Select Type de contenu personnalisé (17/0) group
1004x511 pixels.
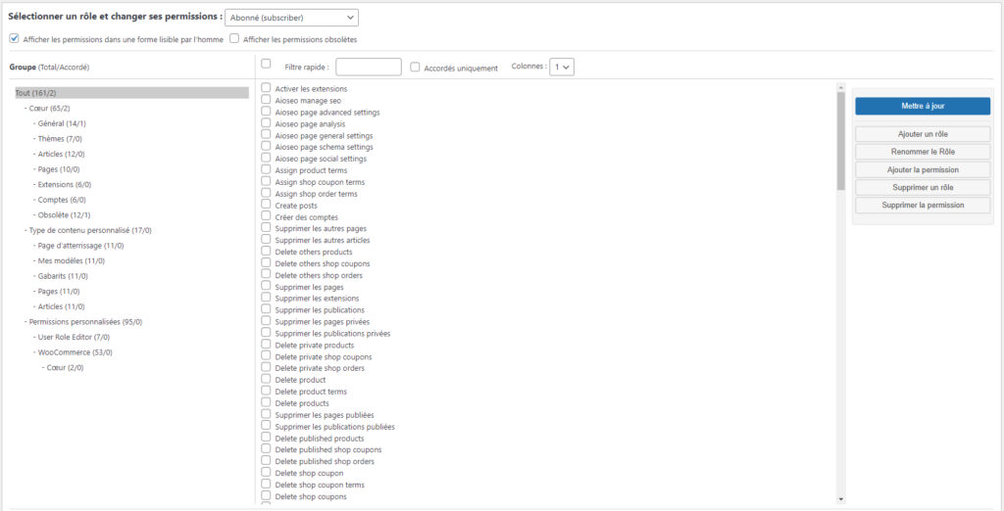[90, 230]
